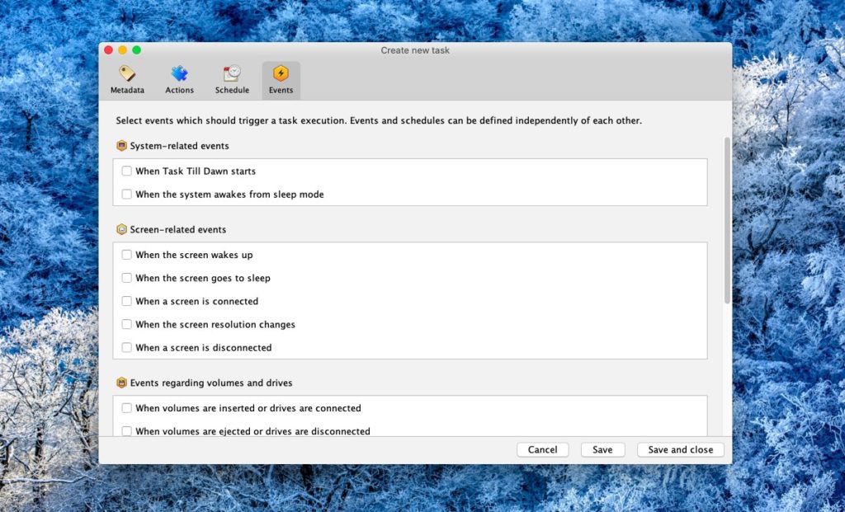Click the System-related events section icon

120,146
